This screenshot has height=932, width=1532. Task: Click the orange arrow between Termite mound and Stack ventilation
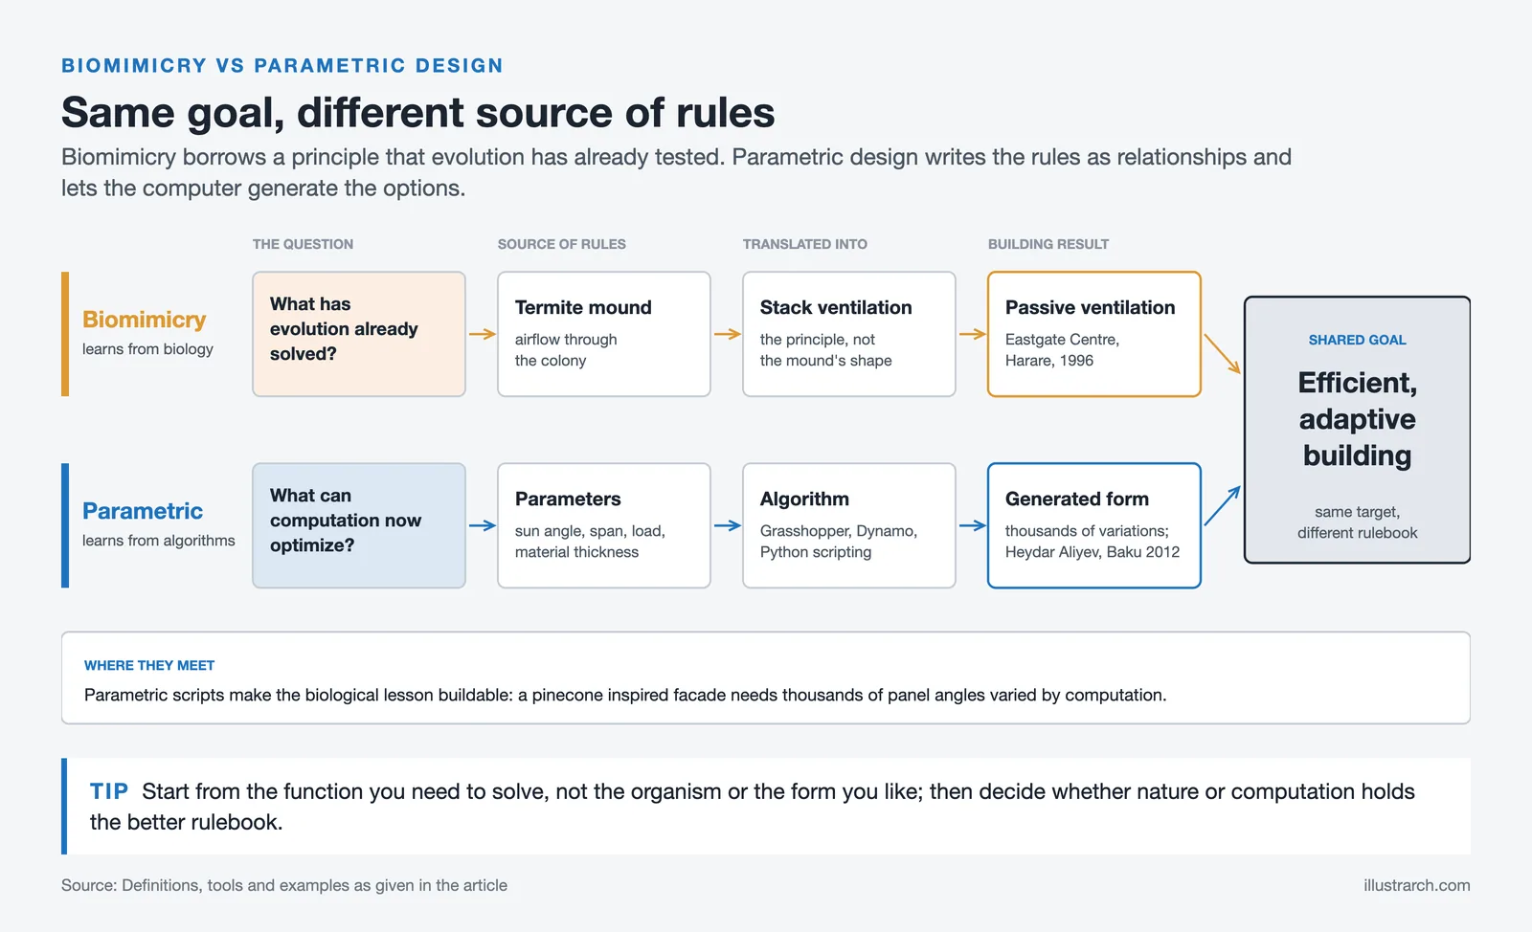728,334
